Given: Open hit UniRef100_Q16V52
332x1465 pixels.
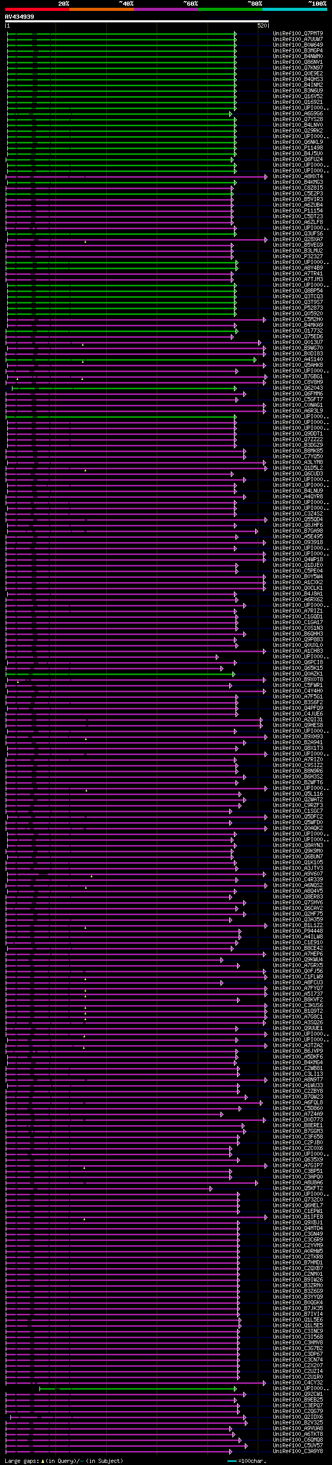Looking at the screenshot, I should 298,97.
